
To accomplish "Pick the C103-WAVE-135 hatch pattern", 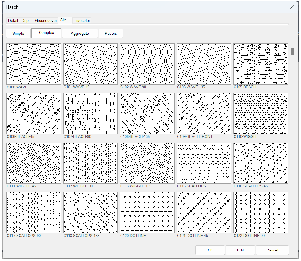I will tap(204, 64).
